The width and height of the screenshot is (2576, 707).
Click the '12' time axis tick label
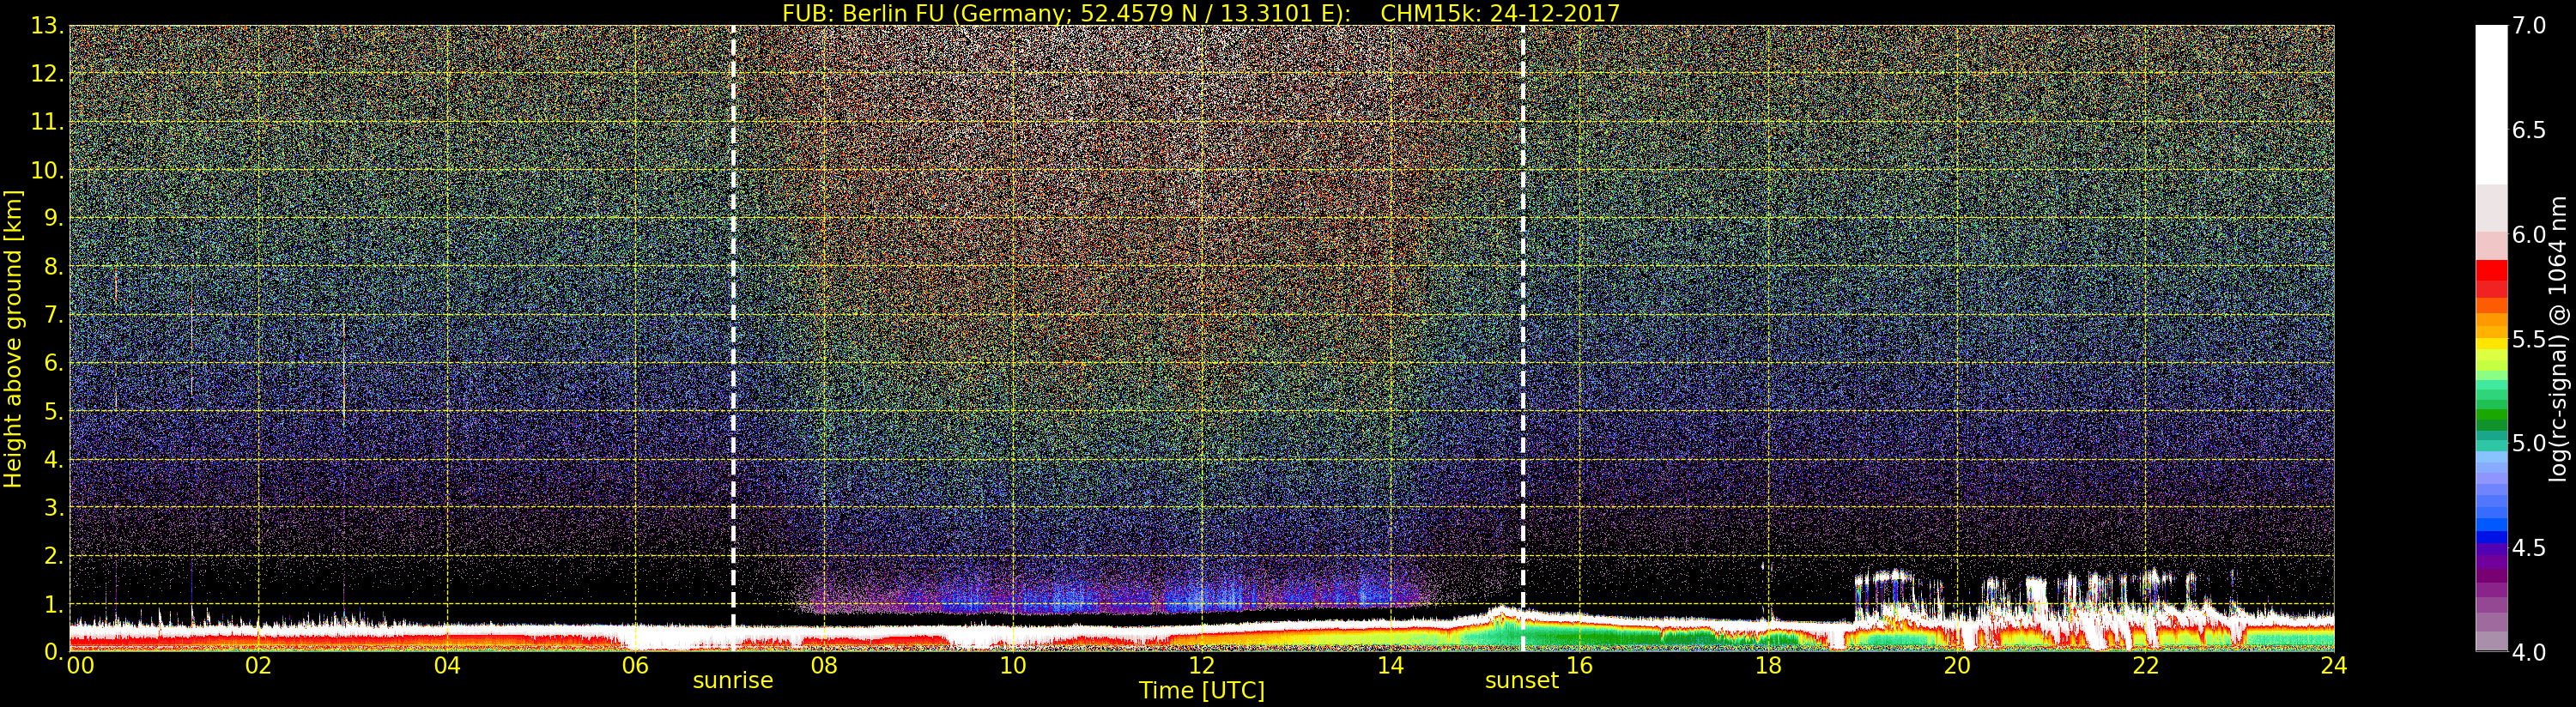pos(1201,665)
